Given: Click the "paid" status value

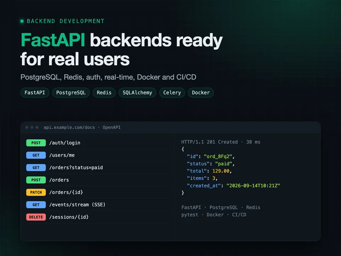Looking at the screenshot, I should (x=223, y=164).
